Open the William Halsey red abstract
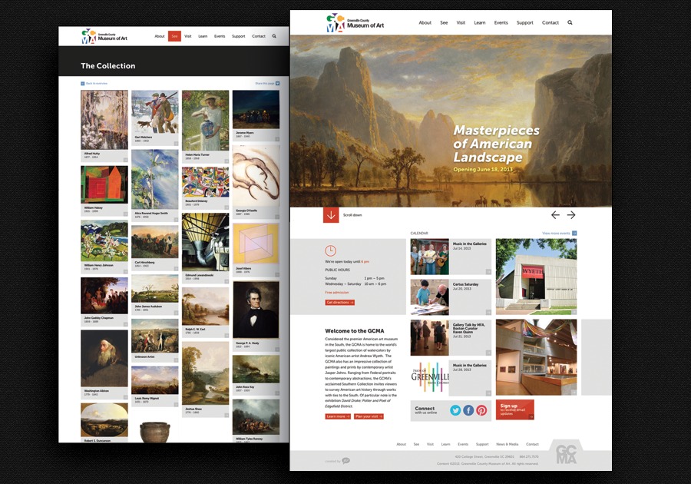 pyautogui.click(x=104, y=184)
